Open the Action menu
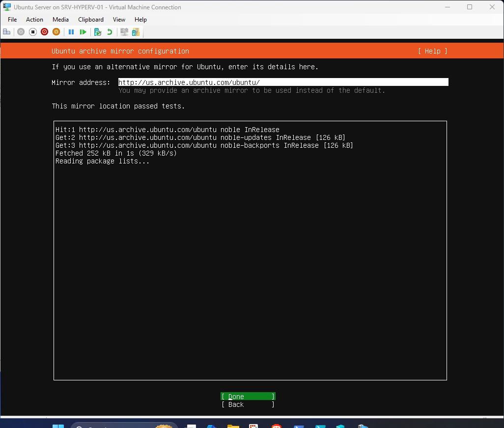504x428 pixels. coord(34,20)
